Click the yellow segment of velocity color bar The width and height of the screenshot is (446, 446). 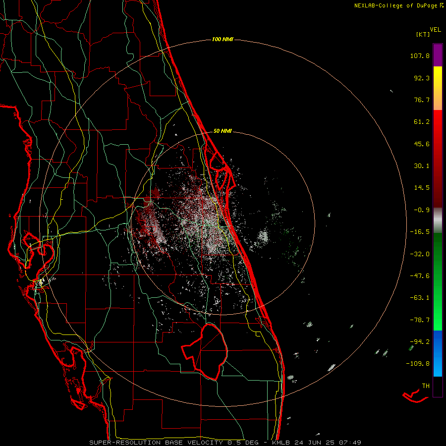(x=438, y=88)
